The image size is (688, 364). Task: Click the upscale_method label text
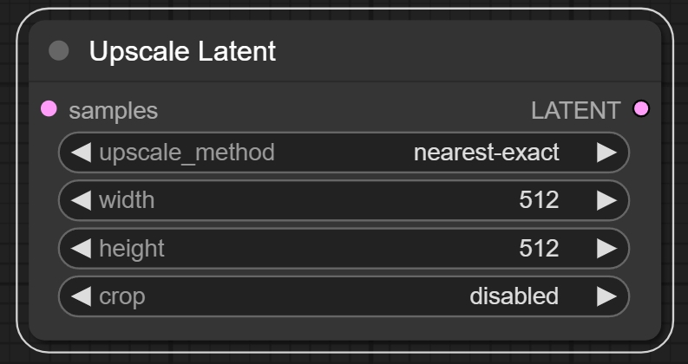pyautogui.click(x=187, y=153)
